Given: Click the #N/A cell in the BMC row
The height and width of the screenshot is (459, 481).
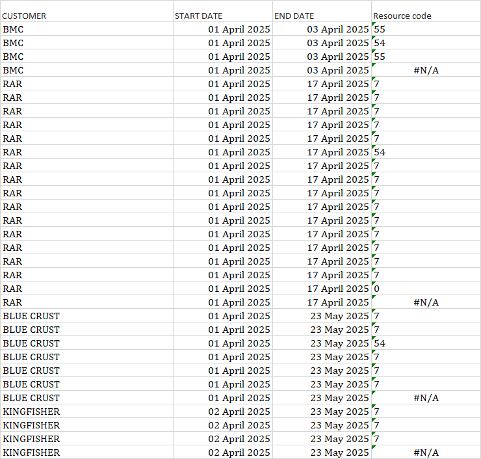Looking at the screenshot, I should [x=426, y=70].
